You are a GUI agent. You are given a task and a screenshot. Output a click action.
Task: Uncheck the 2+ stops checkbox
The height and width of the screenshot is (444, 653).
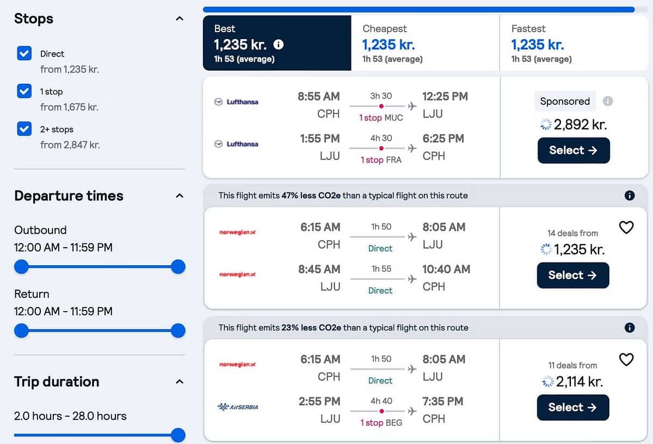24,129
